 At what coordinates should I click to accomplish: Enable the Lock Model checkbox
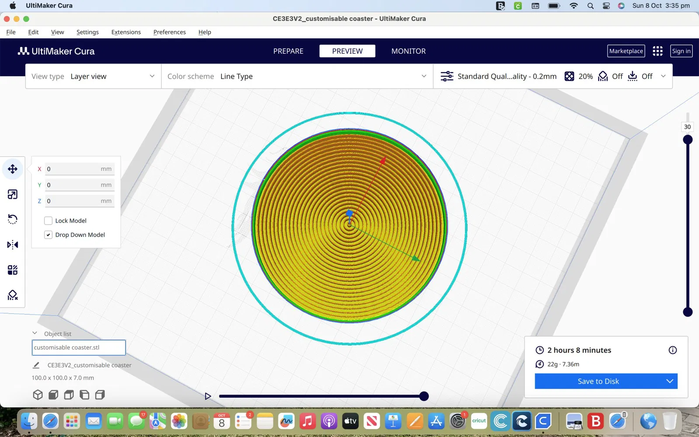coord(48,221)
